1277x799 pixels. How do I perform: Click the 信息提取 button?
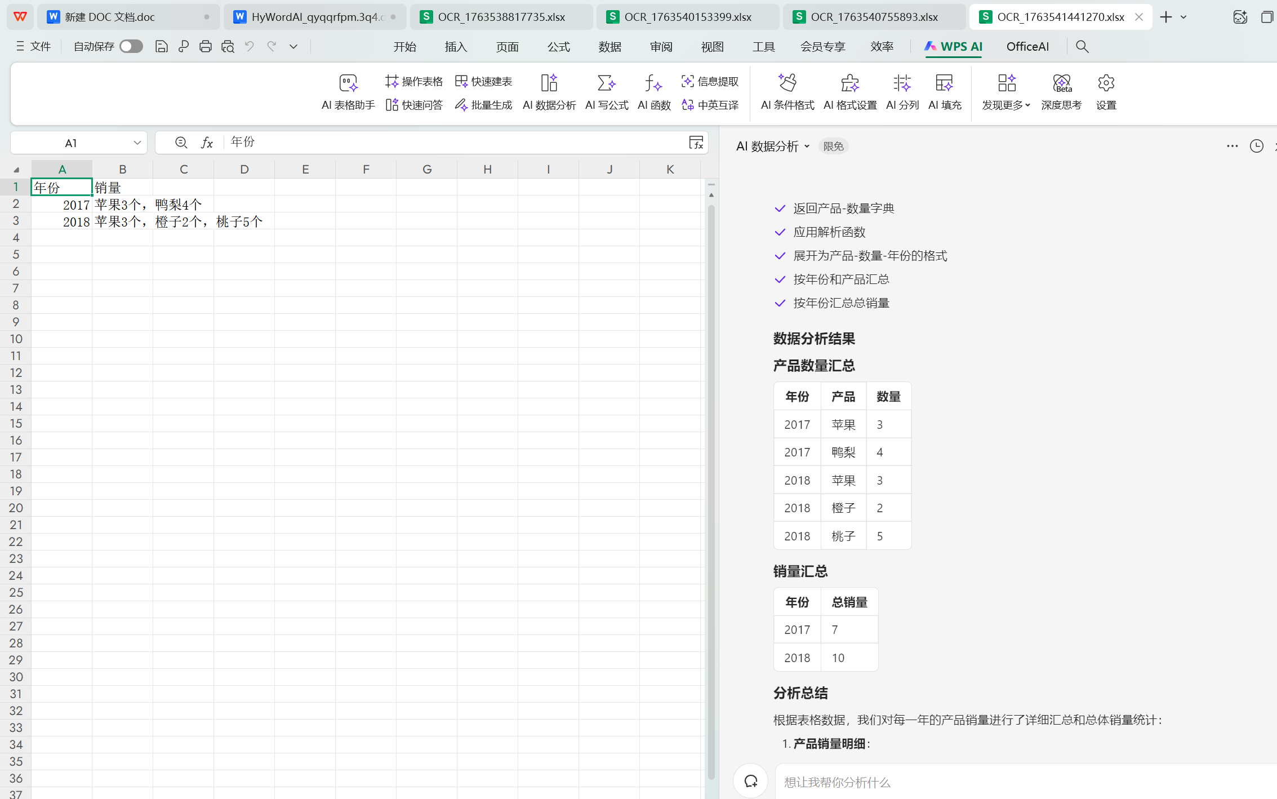coord(710,82)
